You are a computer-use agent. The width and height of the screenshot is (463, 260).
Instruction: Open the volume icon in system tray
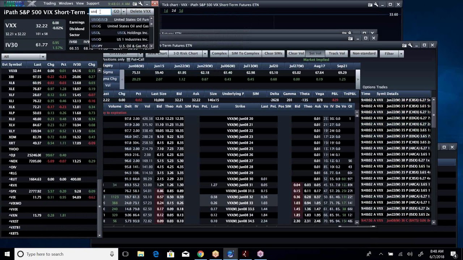click(410, 254)
